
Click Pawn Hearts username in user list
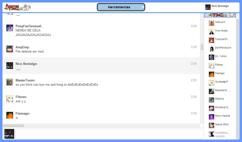click(222, 116)
